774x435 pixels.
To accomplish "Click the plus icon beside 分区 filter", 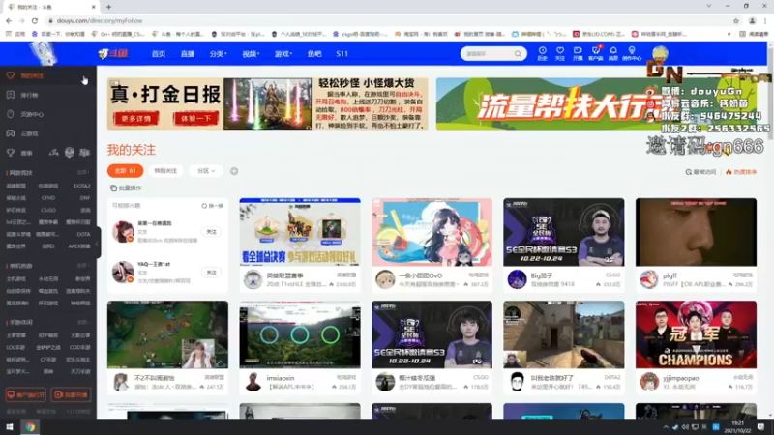I will click(x=234, y=171).
